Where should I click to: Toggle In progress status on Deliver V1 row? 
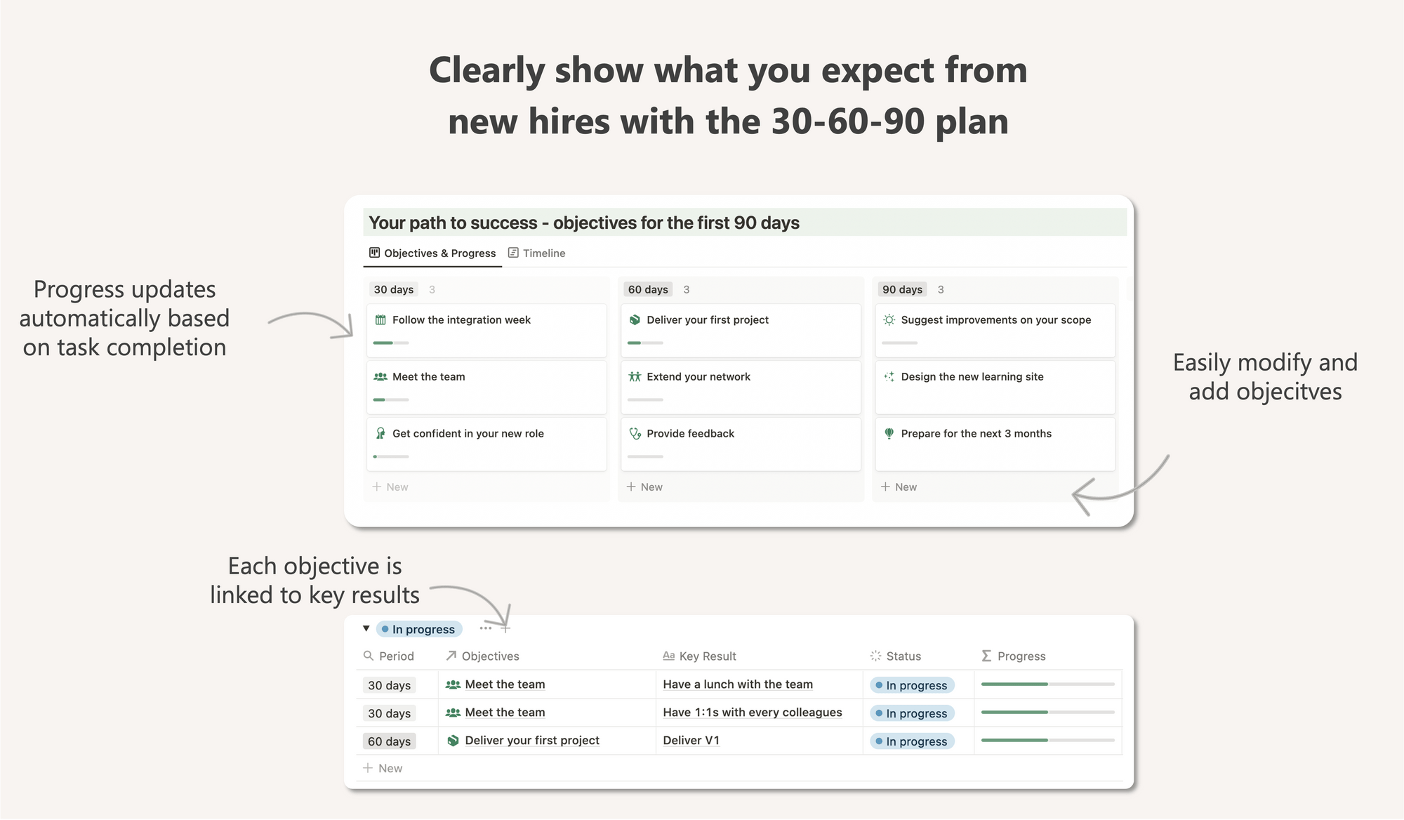coord(911,741)
